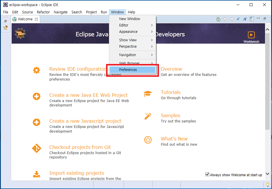Open the Samples link

[x=171, y=115]
